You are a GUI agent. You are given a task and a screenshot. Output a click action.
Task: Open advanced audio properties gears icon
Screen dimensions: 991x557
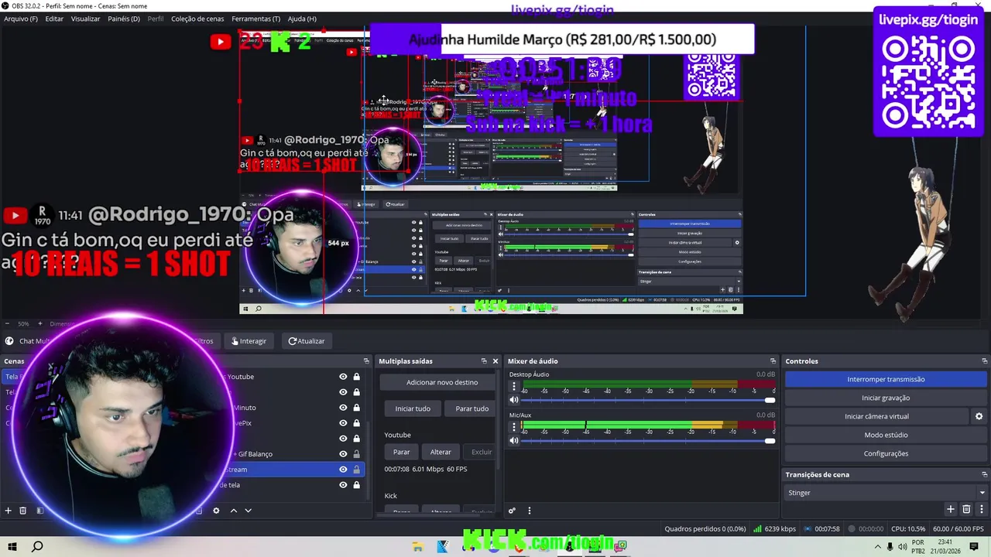tap(512, 511)
